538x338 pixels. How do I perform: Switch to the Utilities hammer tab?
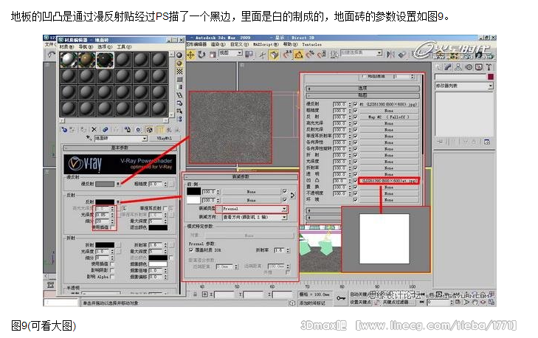(489, 67)
